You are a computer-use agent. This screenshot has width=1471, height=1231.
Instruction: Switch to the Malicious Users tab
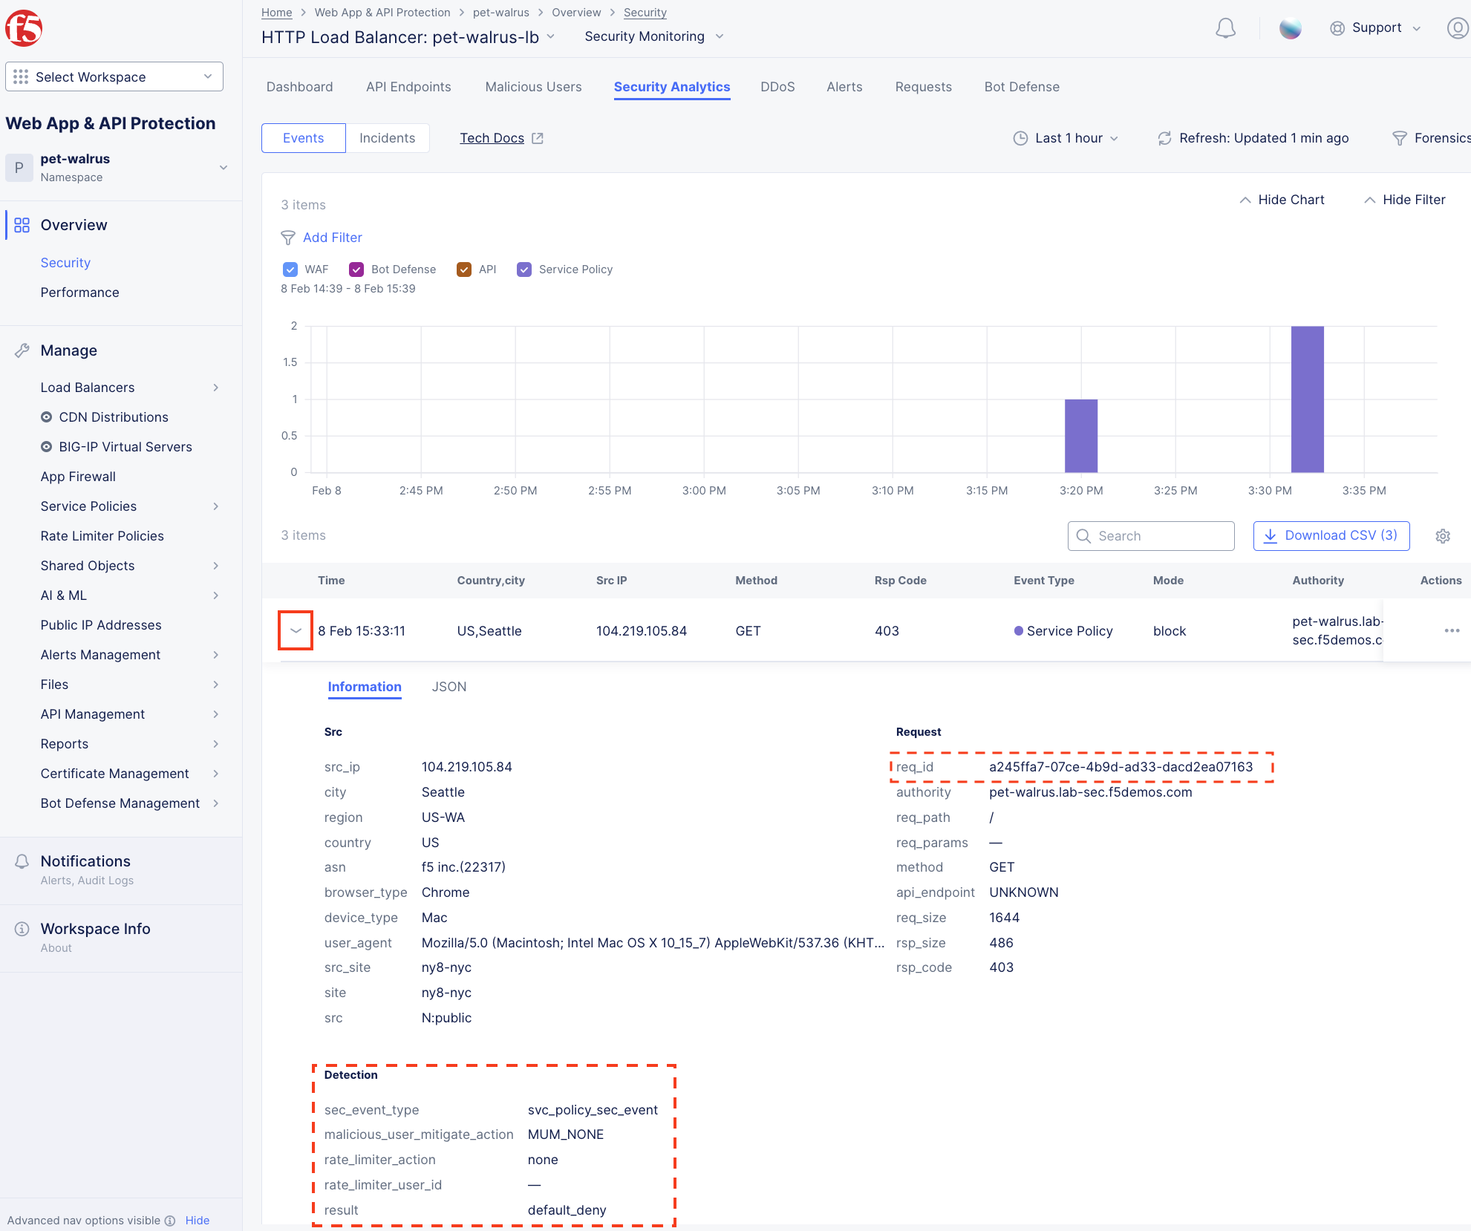[x=533, y=87]
